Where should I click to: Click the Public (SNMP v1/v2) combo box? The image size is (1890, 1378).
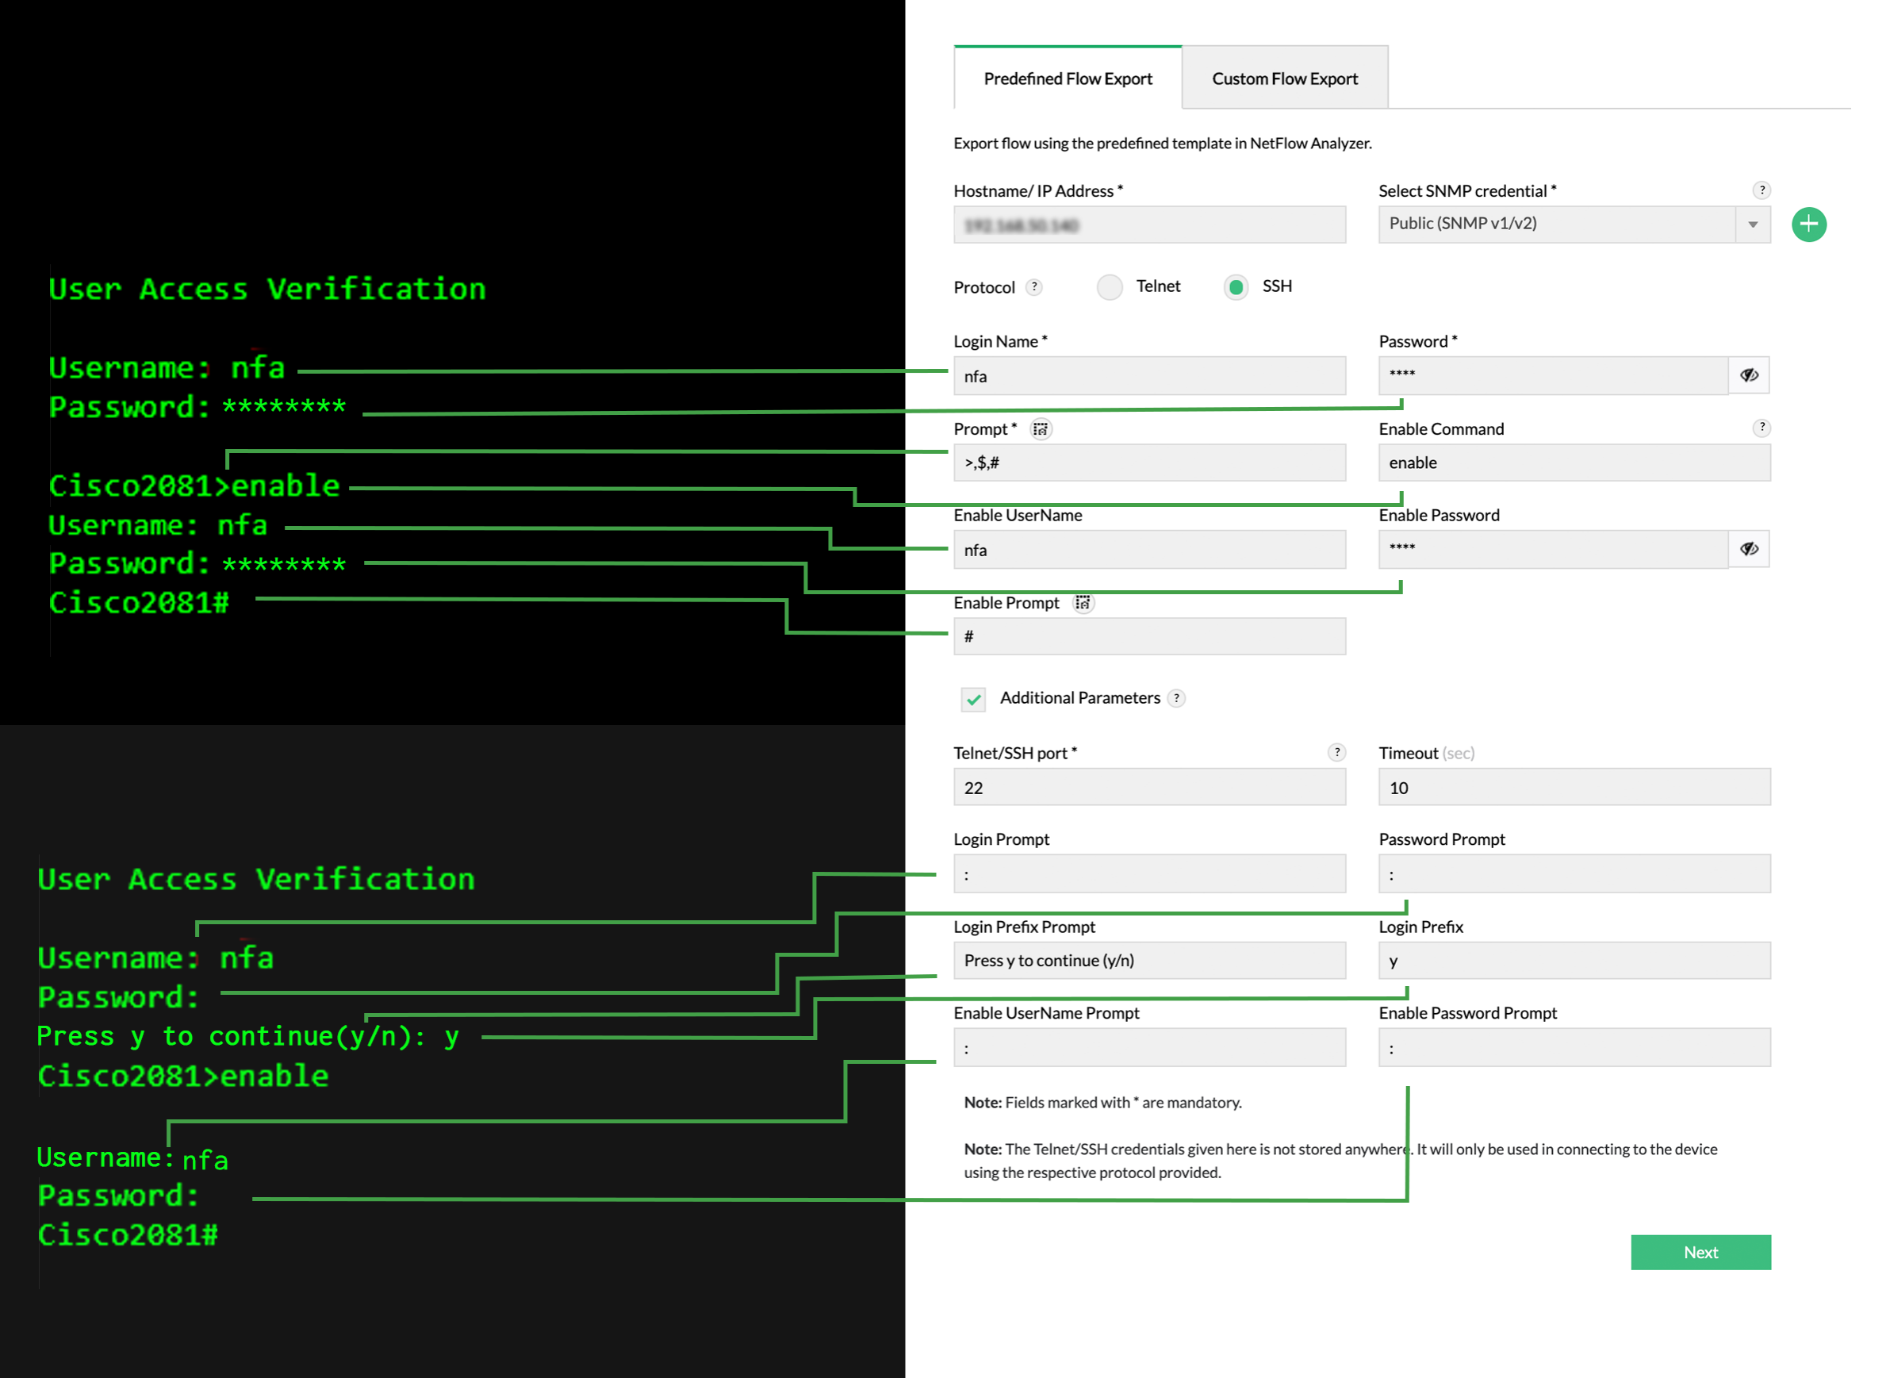(x=1555, y=225)
